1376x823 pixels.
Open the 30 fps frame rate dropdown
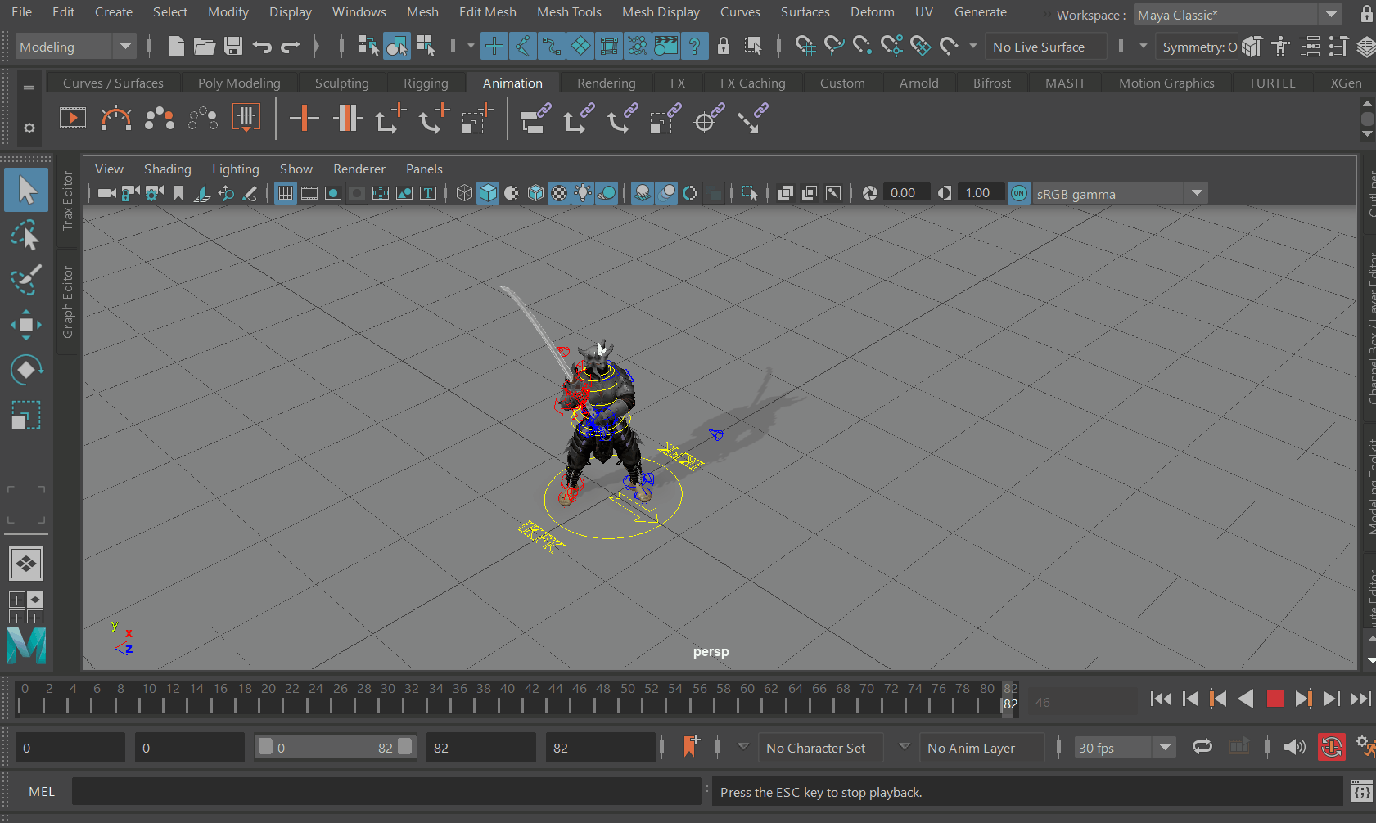point(1164,748)
